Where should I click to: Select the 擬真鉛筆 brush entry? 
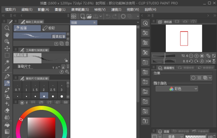40,35
